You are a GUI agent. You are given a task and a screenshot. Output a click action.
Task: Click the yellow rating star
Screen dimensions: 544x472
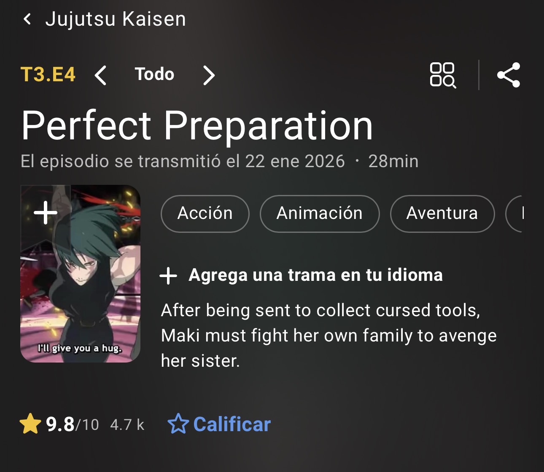tap(30, 424)
